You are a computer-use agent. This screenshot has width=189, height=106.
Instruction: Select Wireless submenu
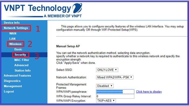pyautogui.click(x=15, y=44)
